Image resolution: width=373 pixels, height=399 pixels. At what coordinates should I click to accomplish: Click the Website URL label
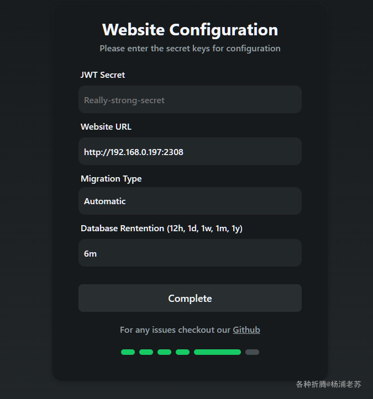[x=106, y=127]
